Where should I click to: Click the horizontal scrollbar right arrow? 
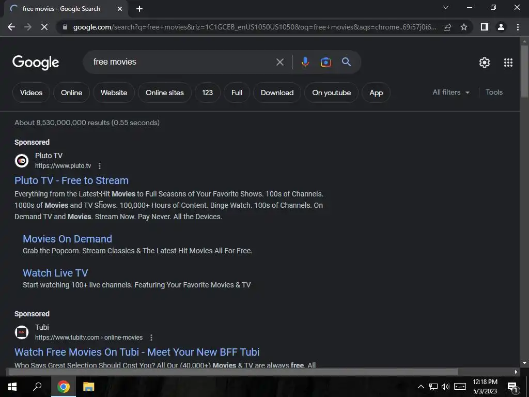(516, 372)
